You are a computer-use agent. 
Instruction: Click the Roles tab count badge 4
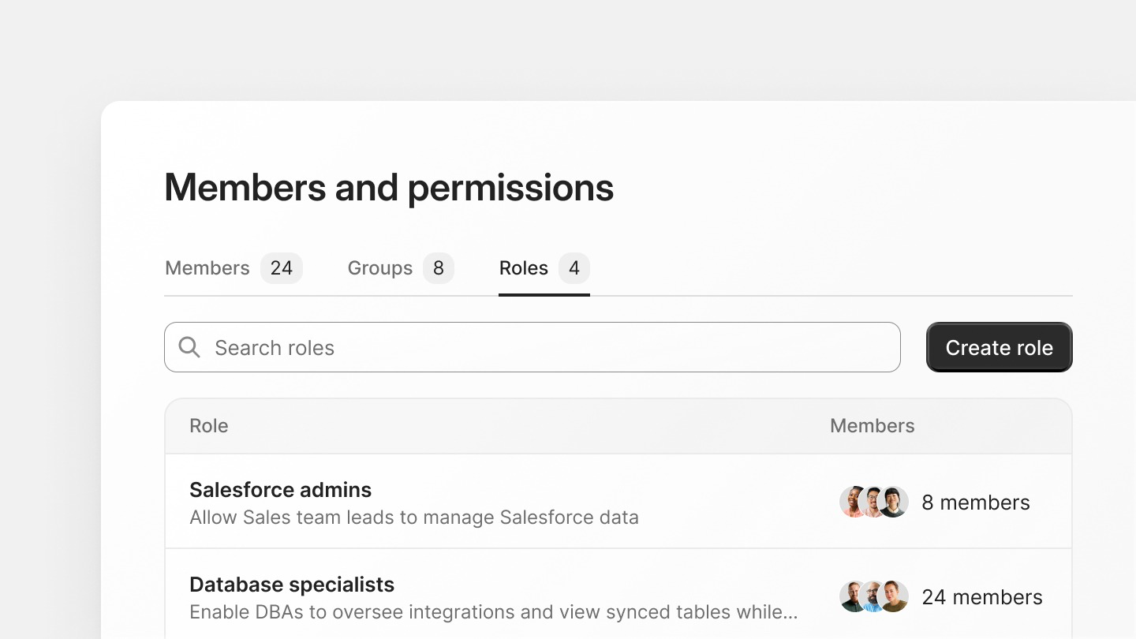574,268
